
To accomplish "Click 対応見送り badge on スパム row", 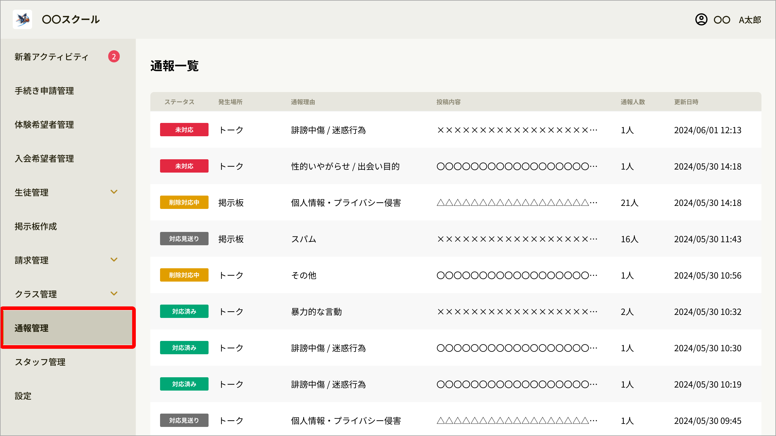I will click(x=184, y=239).
